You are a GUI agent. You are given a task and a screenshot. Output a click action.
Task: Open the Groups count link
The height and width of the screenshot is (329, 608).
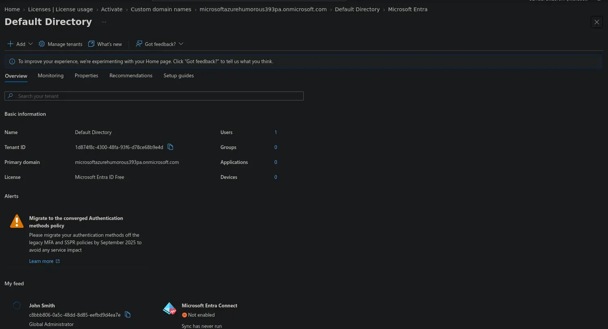tap(276, 147)
